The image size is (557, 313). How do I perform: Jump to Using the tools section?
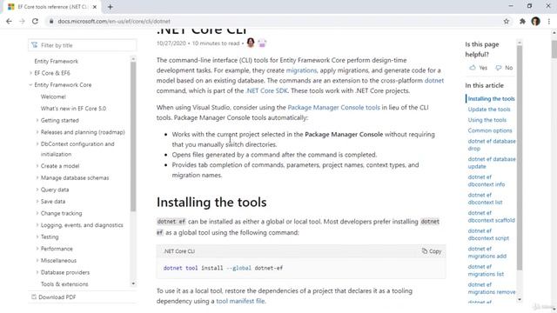(x=487, y=120)
